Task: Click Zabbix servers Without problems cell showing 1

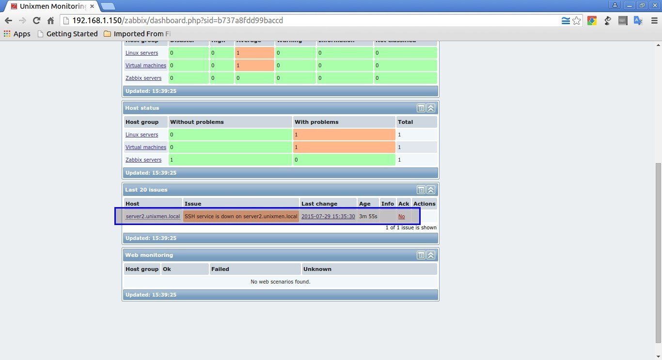Action: coord(230,160)
